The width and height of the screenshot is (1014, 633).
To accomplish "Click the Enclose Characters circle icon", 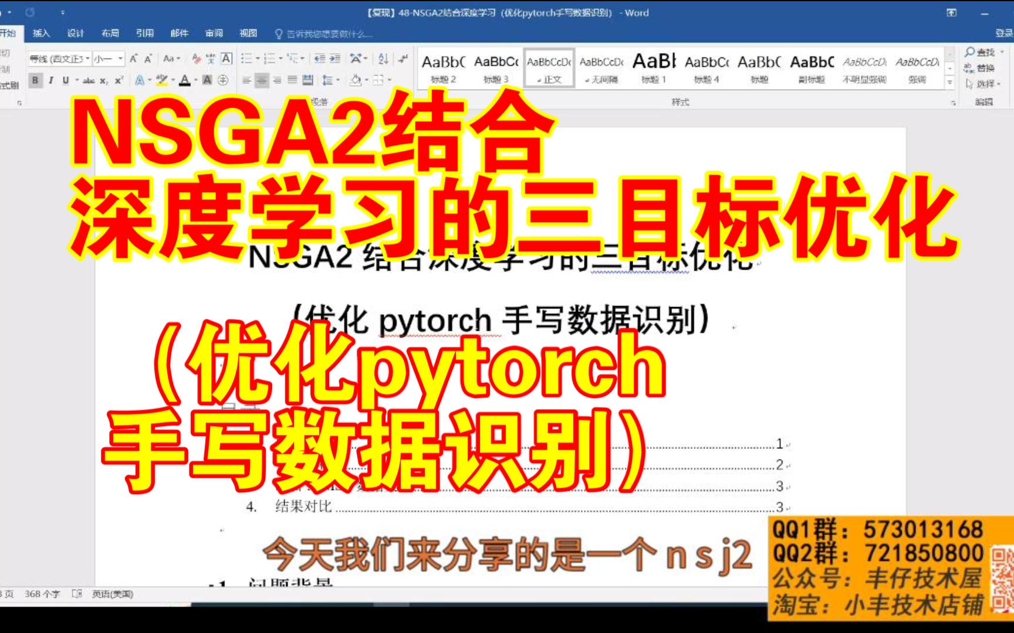I will click(x=222, y=80).
